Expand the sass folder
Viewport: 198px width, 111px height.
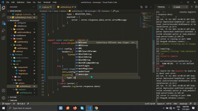[13, 77]
